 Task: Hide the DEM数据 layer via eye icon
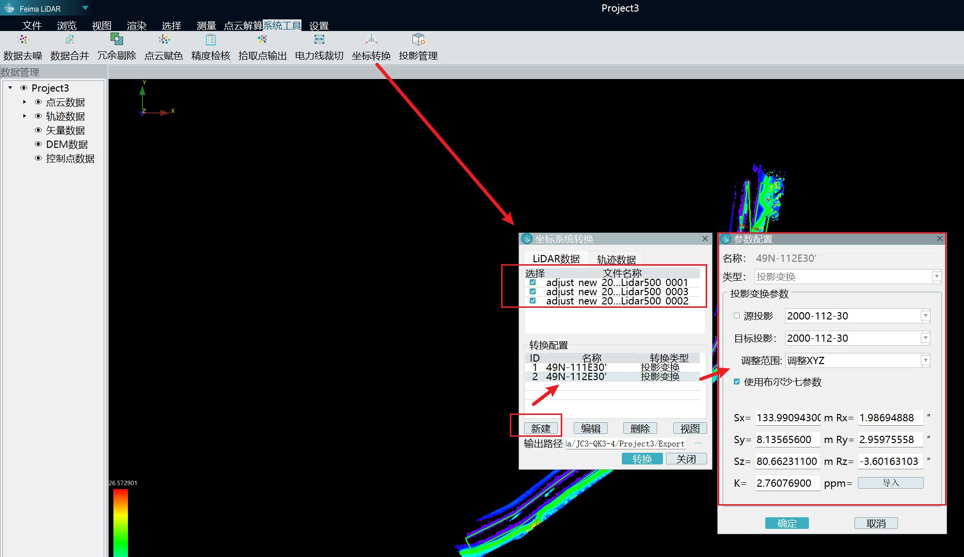coord(38,144)
